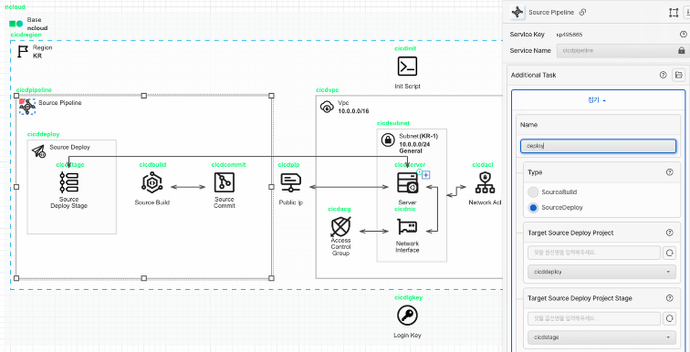
Task: Select the Login Key icon
Action: [407, 316]
